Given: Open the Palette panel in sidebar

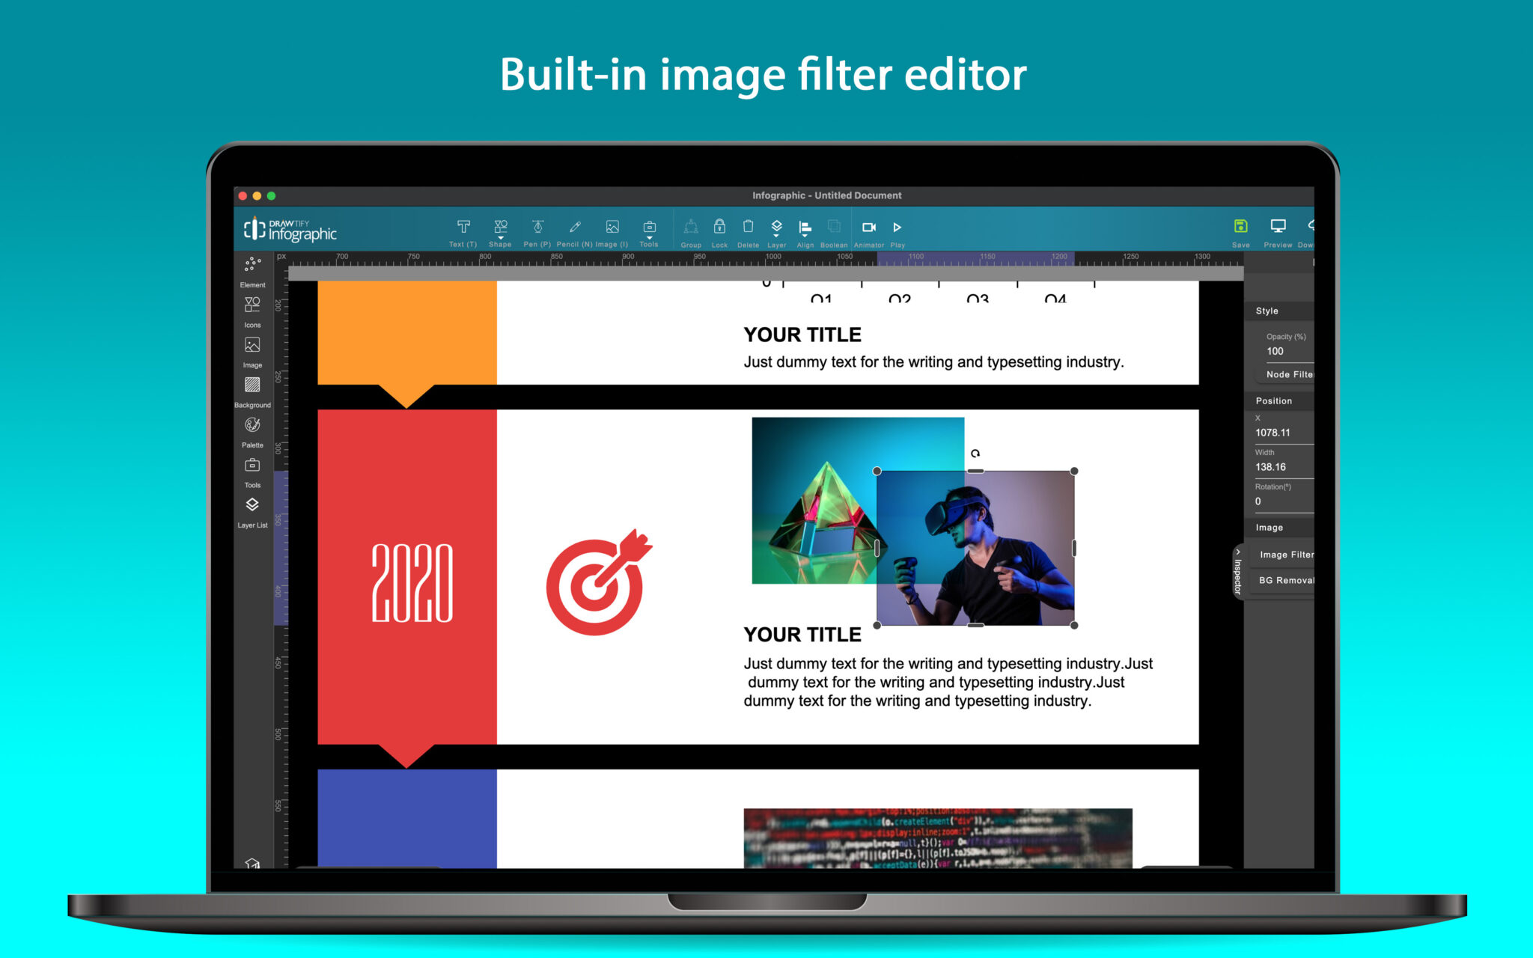Looking at the screenshot, I should pos(252,426).
